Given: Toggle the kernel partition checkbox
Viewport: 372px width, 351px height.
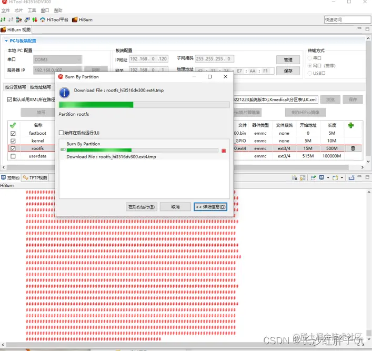Looking at the screenshot, I should [13, 141].
